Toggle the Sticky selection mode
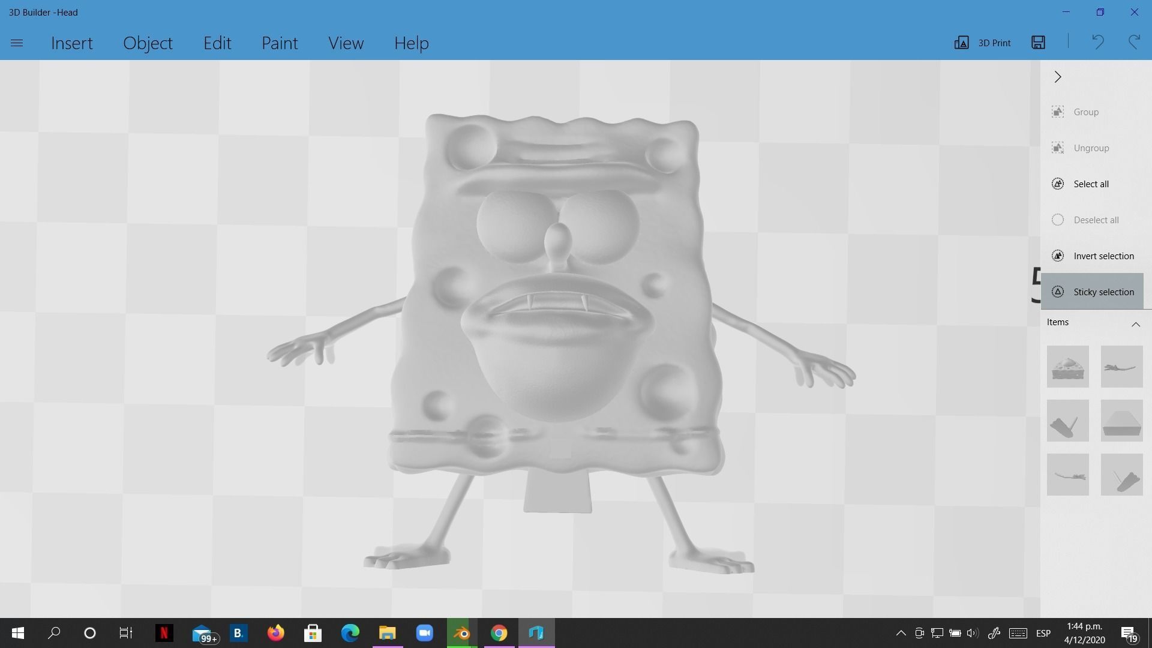 [1092, 292]
